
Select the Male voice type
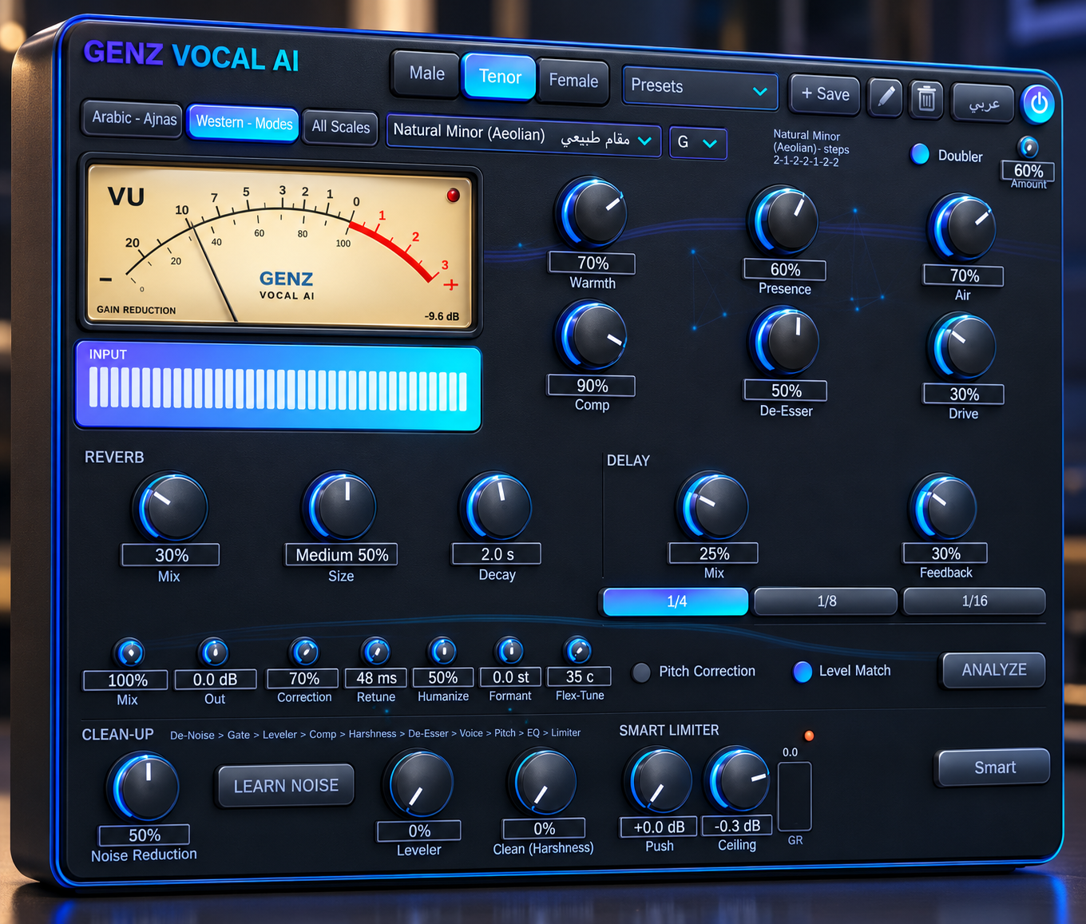(426, 73)
